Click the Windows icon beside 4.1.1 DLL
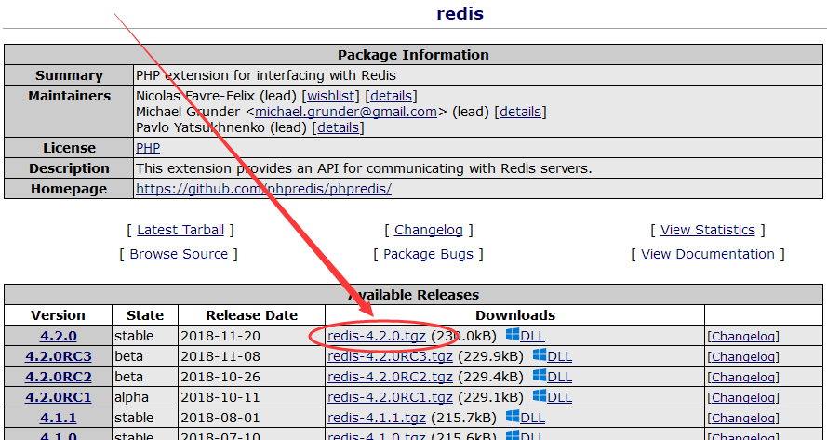 [513, 417]
